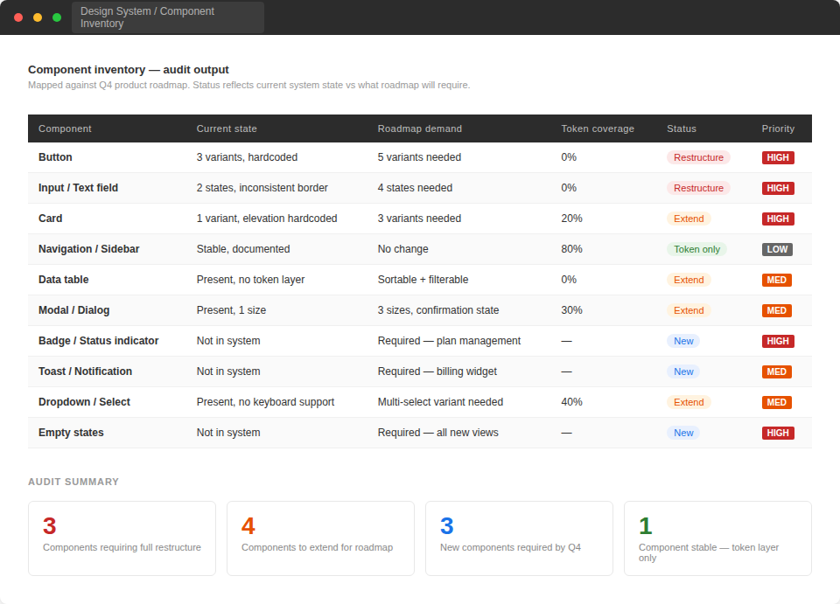Select the Card component name
Image resolution: width=840 pixels, height=604 pixels.
[x=51, y=219]
